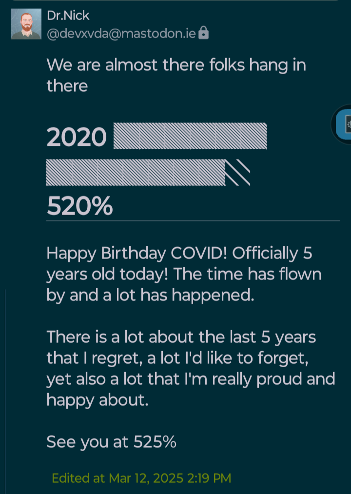Click the striped progress bar beside 2020
Viewport: 351px width, 494px height.
point(190,136)
